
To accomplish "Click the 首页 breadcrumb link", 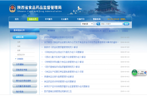I will pos(104,31).
